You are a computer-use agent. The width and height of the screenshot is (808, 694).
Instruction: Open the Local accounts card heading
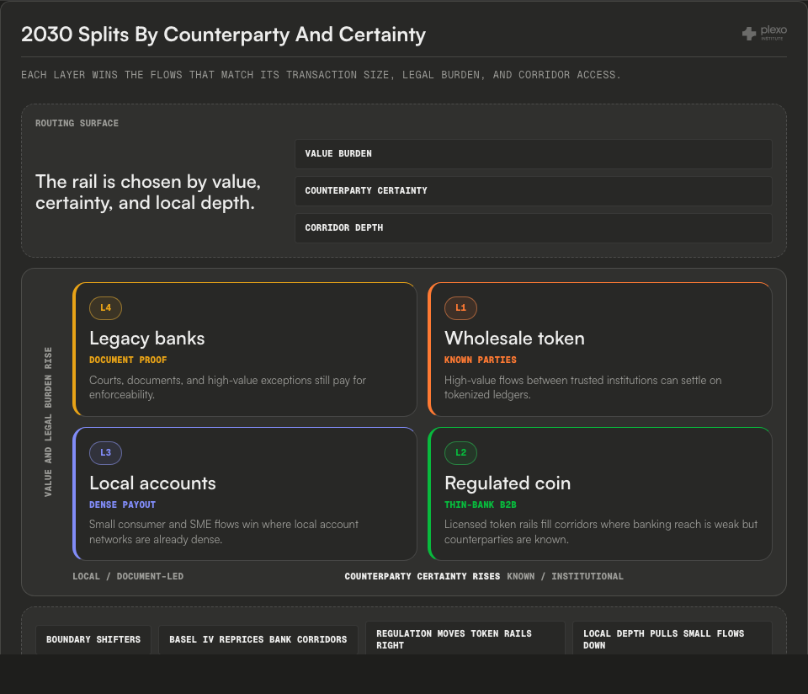[152, 483]
